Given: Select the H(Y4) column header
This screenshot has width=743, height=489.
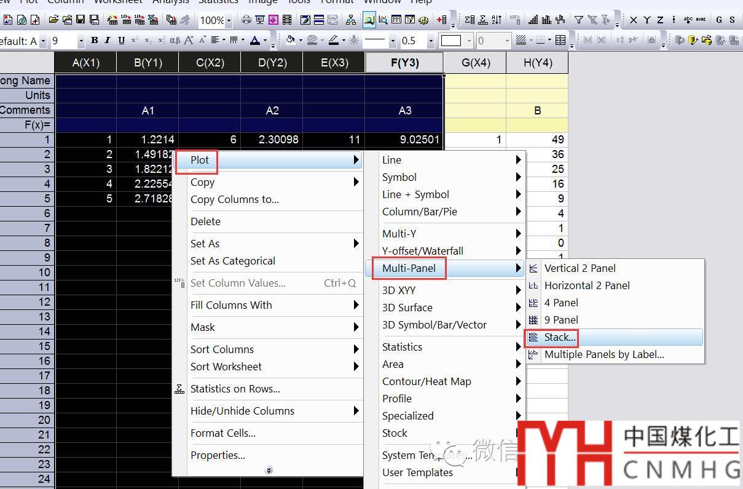Looking at the screenshot, I should (537, 63).
